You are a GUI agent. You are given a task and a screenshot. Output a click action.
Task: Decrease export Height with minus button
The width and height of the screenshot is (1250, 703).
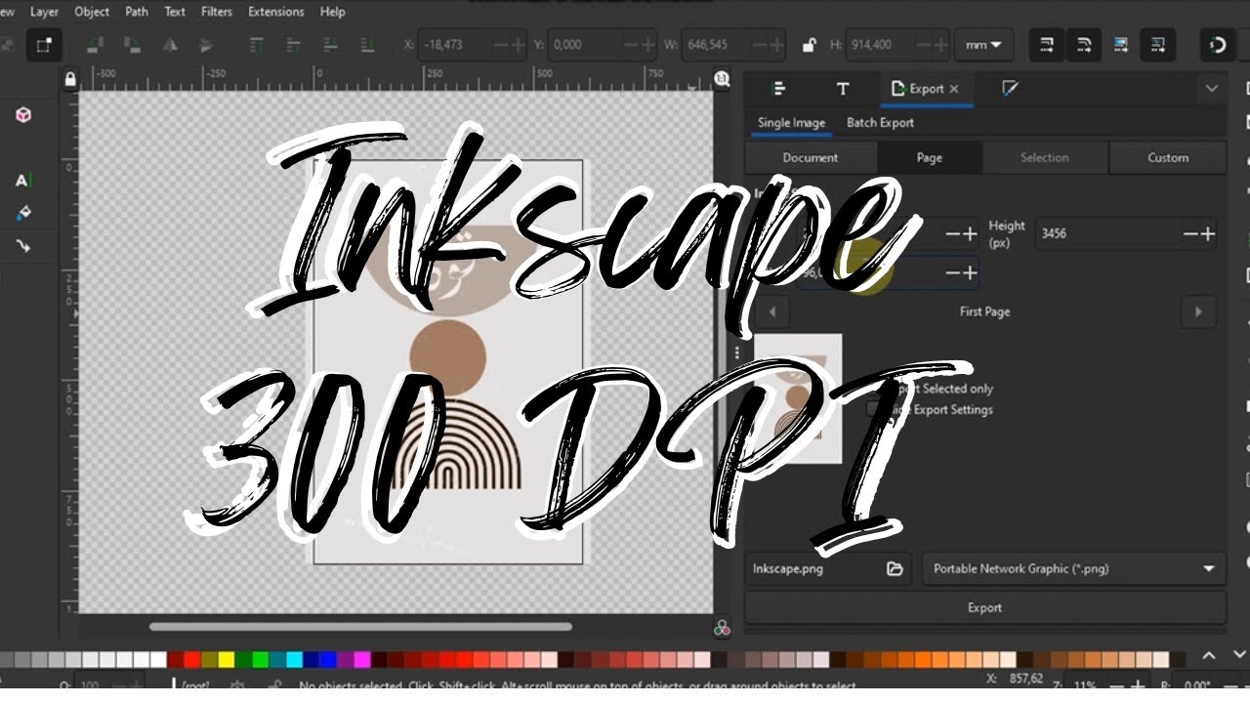[1190, 234]
